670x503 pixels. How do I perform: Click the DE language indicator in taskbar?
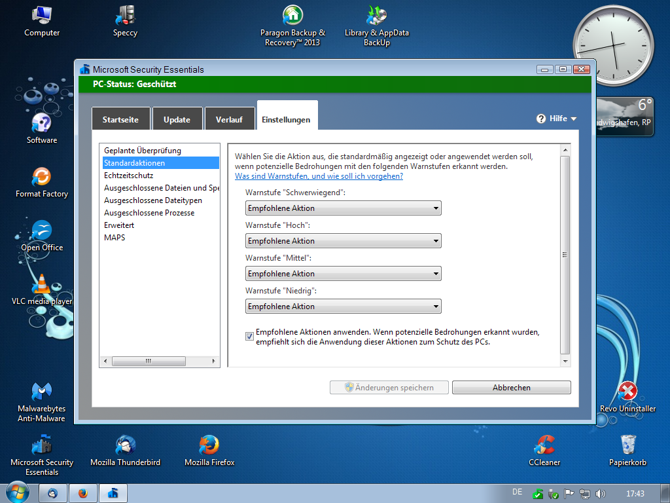(517, 492)
